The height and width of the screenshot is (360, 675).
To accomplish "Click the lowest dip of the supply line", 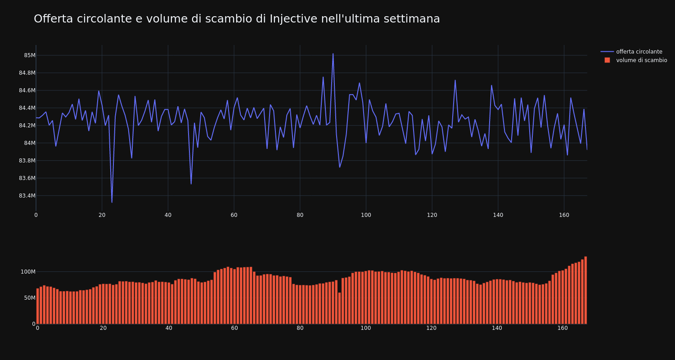I will click(x=112, y=202).
